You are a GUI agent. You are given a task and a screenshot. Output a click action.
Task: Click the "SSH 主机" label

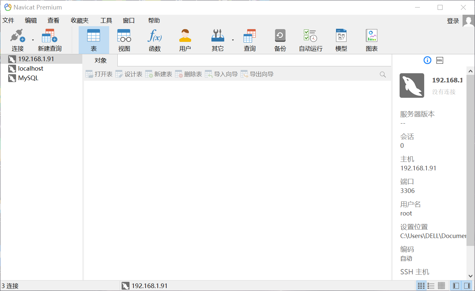415,272
